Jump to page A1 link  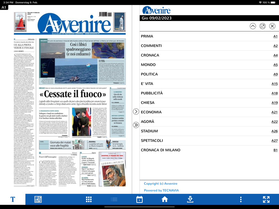[275, 36]
